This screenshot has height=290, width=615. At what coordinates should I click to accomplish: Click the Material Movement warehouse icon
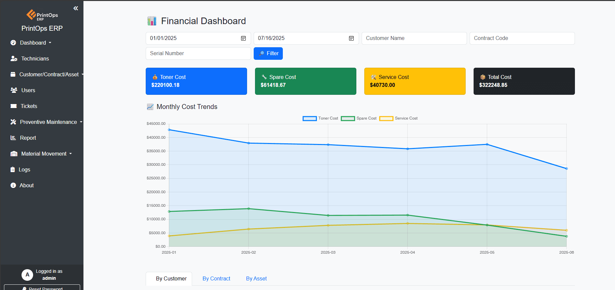click(14, 154)
